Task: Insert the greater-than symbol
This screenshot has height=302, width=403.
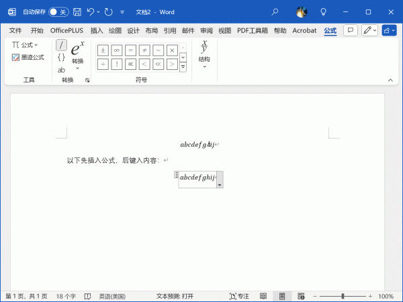Action: (x=172, y=64)
